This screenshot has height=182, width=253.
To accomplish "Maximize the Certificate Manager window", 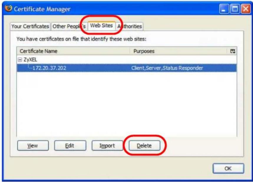I will pos(235,9).
